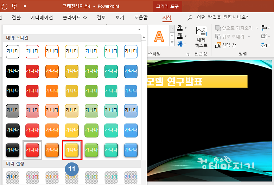Click the text outline 가 icon
This screenshot has width=274, height=185.
click(x=180, y=36)
